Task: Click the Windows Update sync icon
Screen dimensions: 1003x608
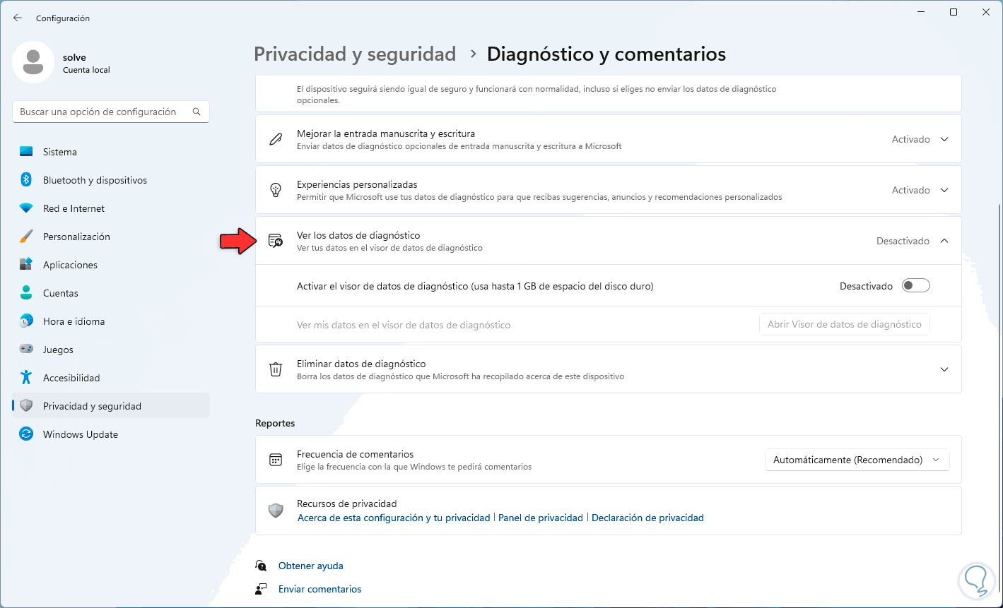Action: (x=26, y=434)
